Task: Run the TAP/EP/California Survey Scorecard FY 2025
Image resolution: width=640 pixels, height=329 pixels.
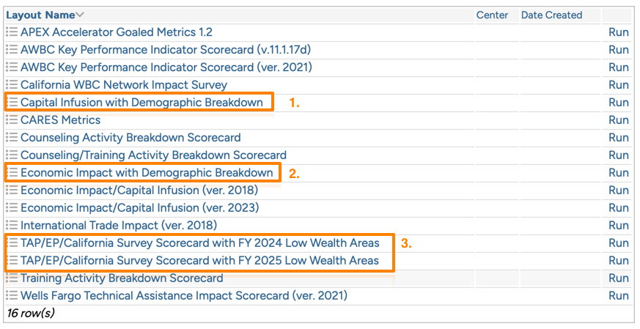Action: [x=619, y=261]
